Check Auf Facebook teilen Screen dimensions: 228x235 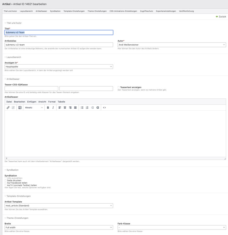click(x=5, y=183)
